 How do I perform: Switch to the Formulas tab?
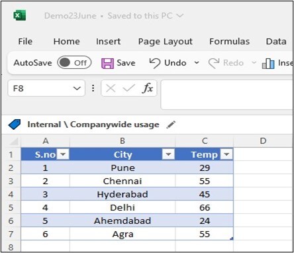(229, 41)
